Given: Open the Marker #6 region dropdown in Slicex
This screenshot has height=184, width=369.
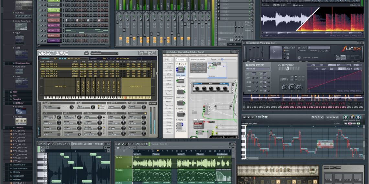Looking at the screenshot, I should (x=258, y=69).
